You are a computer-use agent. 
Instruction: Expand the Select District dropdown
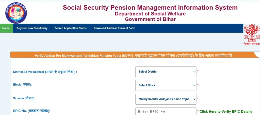point(166,72)
